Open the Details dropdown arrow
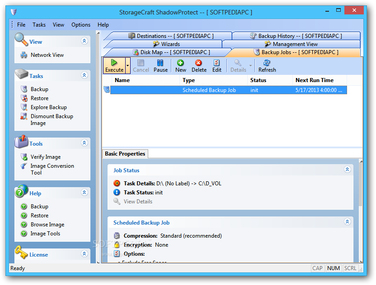The height and width of the screenshot is (285, 376). point(250,66)
